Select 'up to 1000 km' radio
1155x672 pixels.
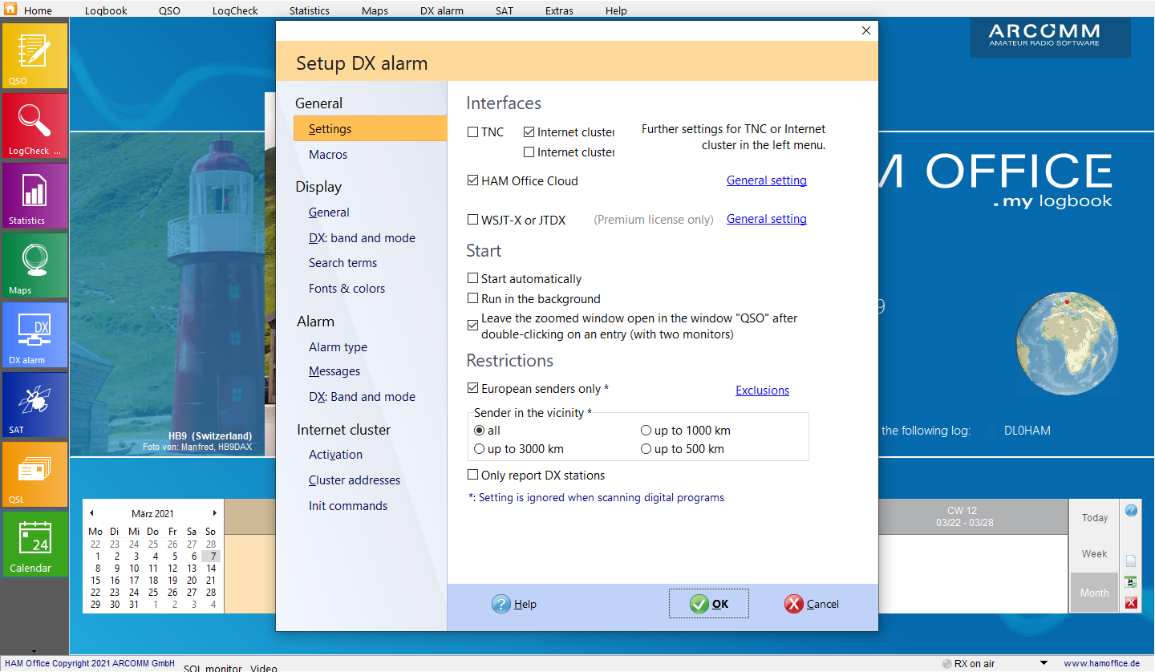(646, 431)
